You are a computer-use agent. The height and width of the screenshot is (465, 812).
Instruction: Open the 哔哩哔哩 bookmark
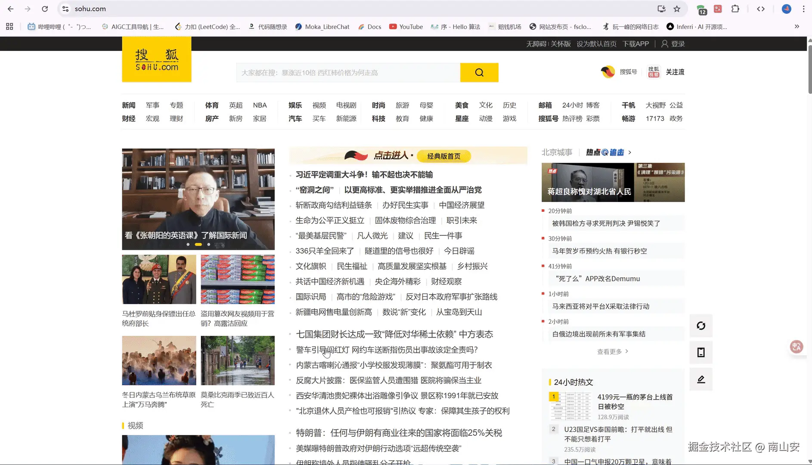click(59, 27)
